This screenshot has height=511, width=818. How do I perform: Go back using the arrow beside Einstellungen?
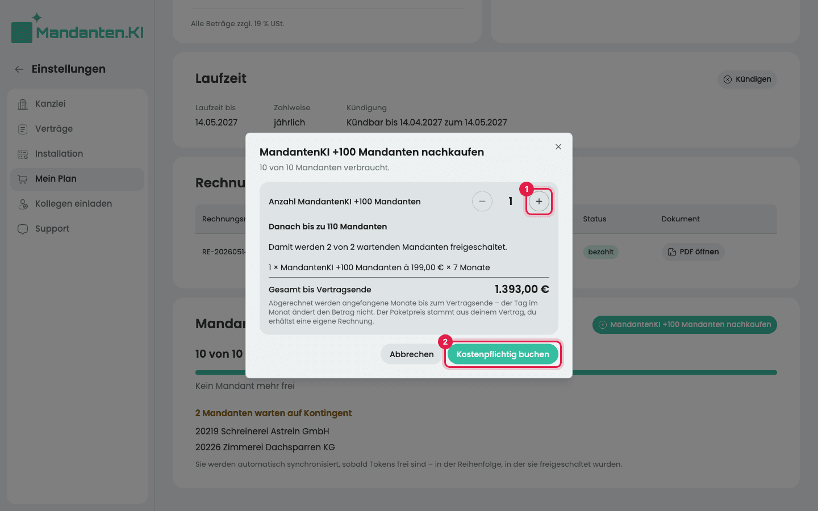point(19,69)
